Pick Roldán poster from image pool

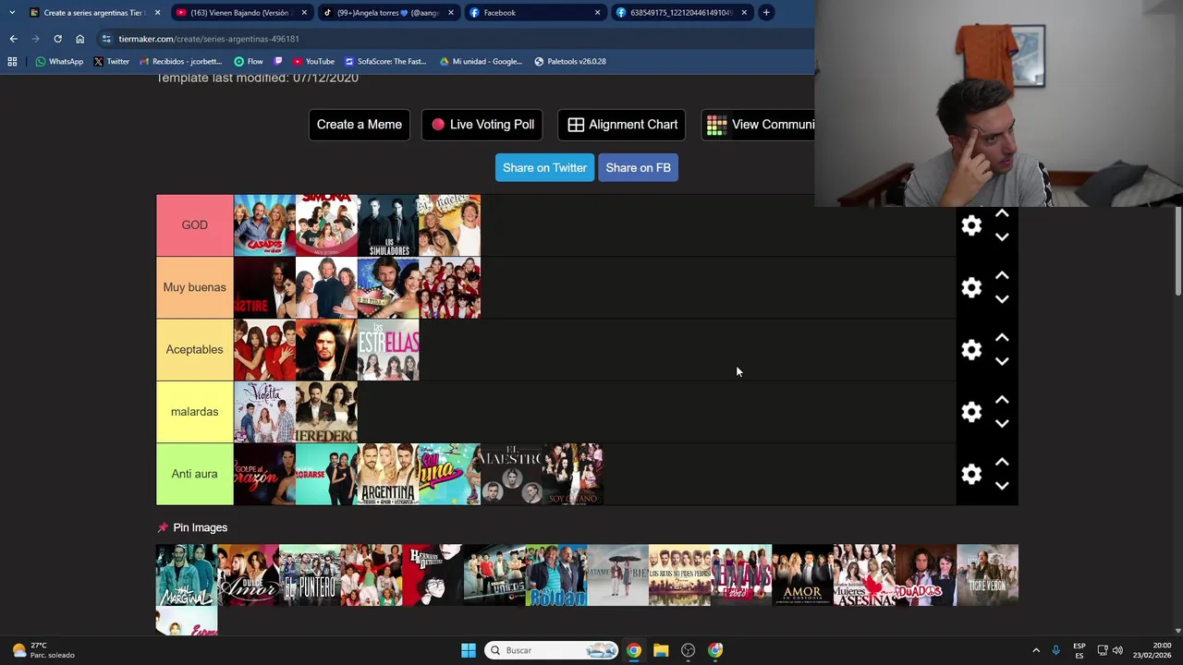(x=556, y=575)
